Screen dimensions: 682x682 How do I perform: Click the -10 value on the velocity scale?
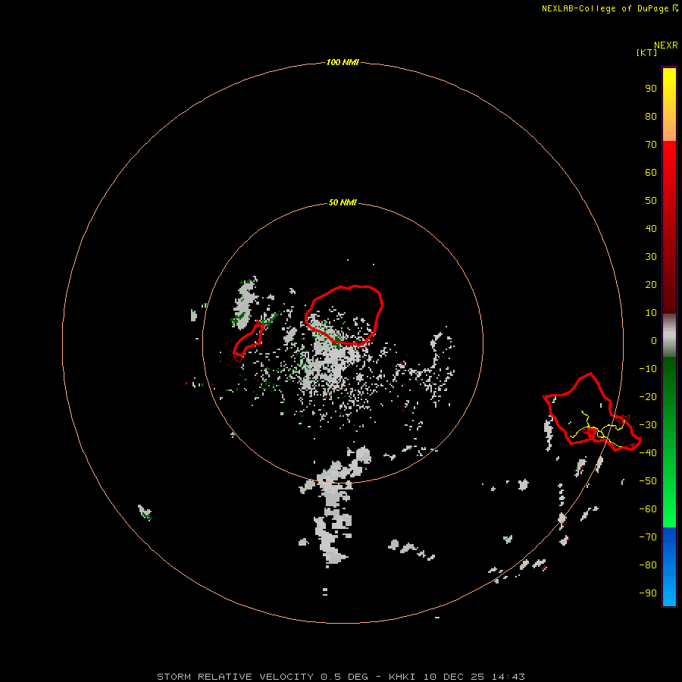(x=648, y=369)
